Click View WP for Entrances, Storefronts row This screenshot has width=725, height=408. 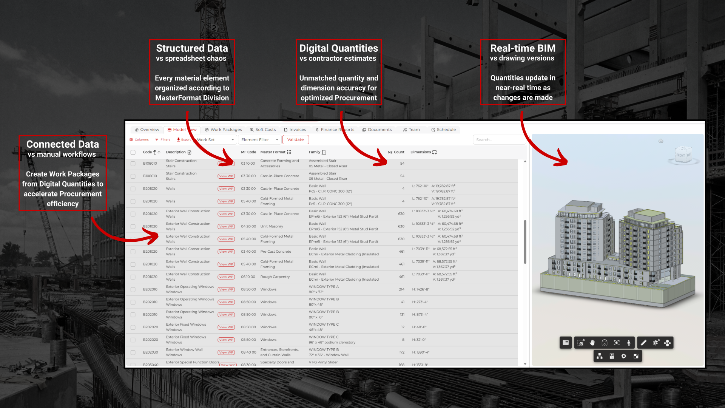226,352
